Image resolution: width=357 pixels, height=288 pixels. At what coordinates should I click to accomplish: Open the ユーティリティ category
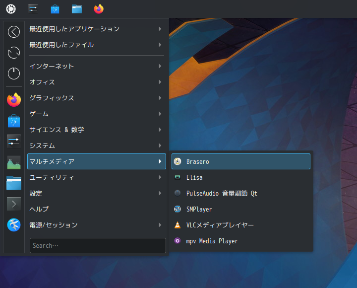click(97, 177)
